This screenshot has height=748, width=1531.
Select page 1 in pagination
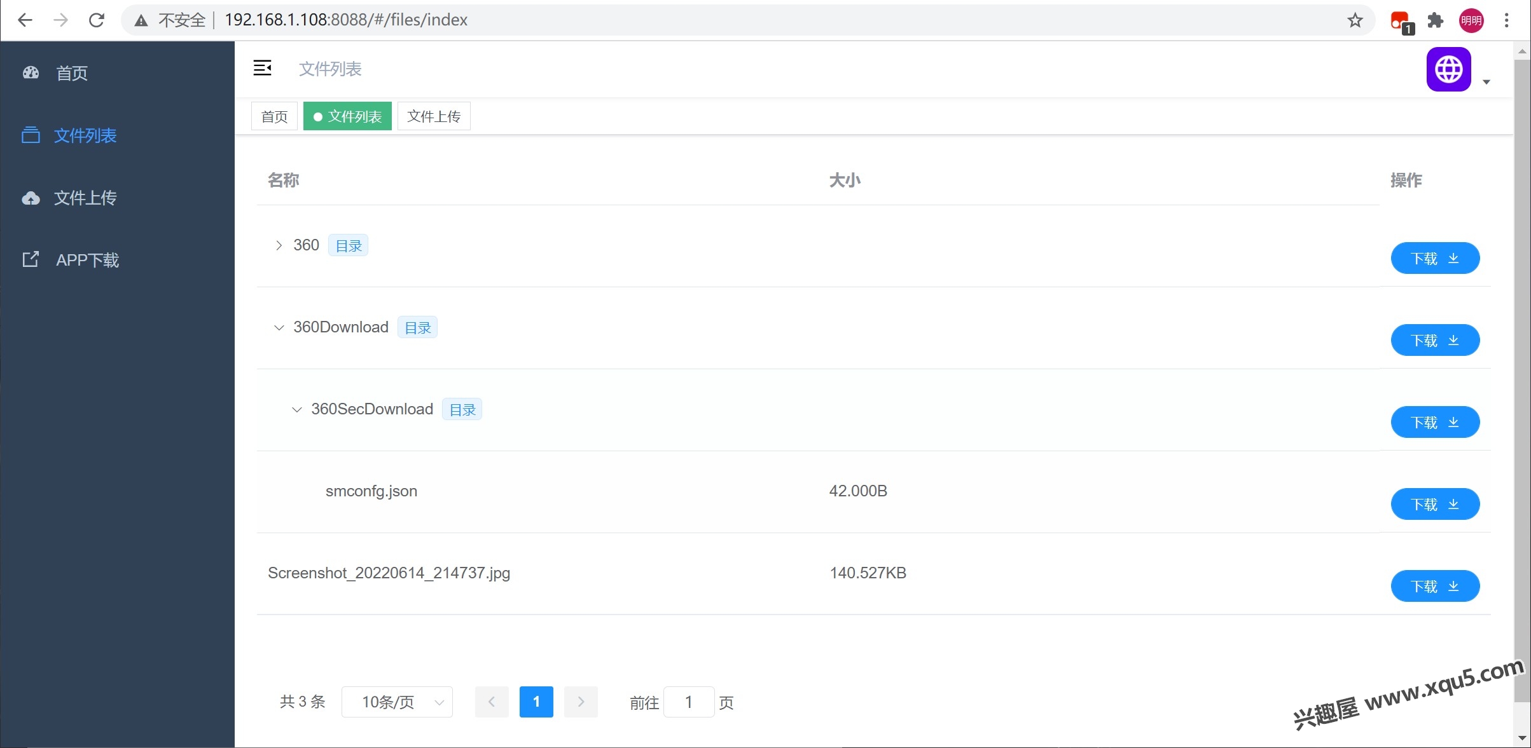click(x=536, y=702)
